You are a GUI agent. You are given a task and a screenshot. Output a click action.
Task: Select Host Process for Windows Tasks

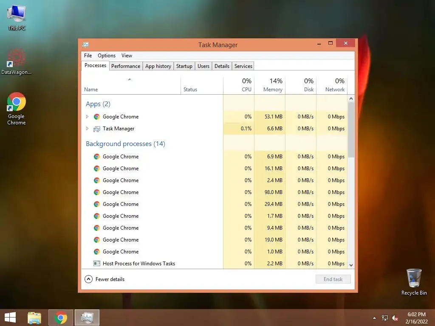(x=215, y=263)
